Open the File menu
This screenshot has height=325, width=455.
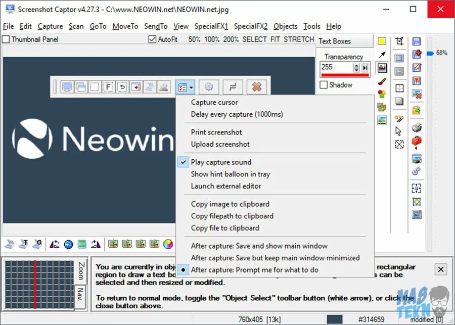9,26
